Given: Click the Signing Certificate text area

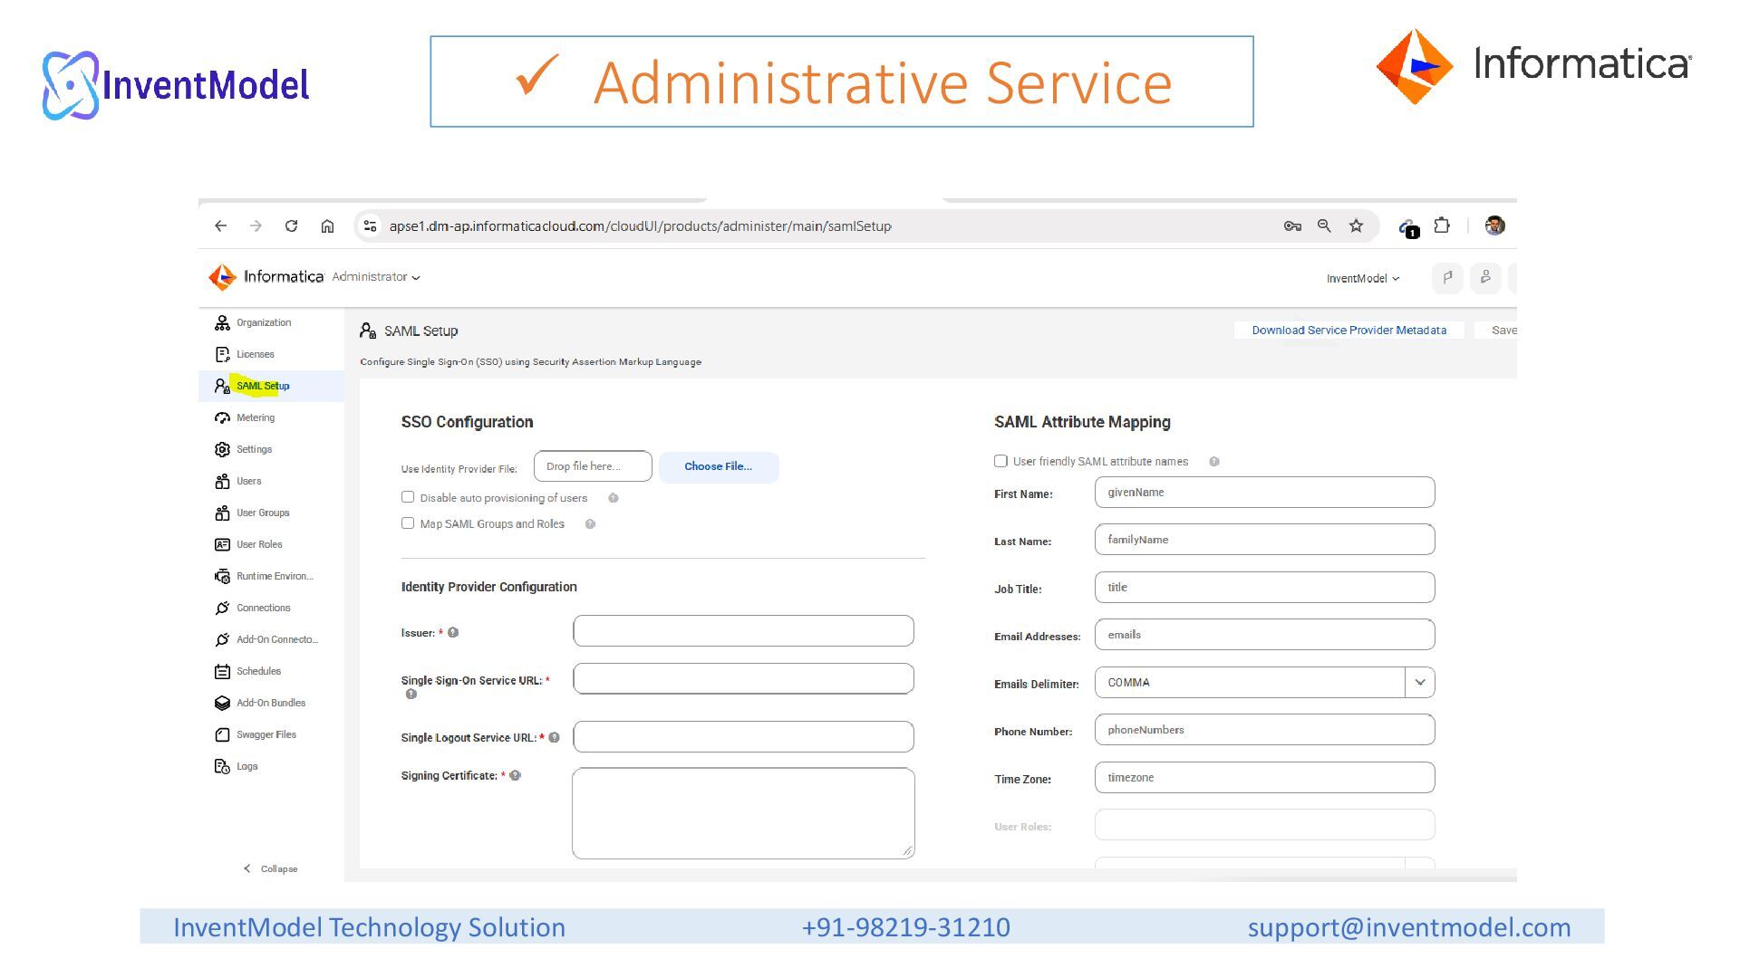Looking at the screenshot, I should coord(743,813).
